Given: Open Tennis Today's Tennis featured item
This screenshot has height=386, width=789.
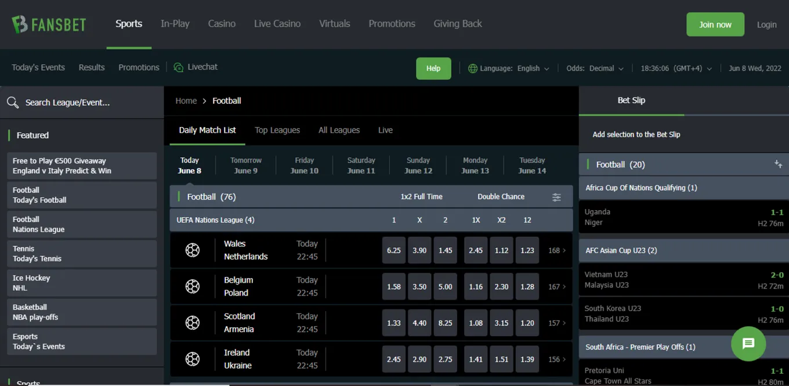Looking at the screenshot, I should pos(82,254).
